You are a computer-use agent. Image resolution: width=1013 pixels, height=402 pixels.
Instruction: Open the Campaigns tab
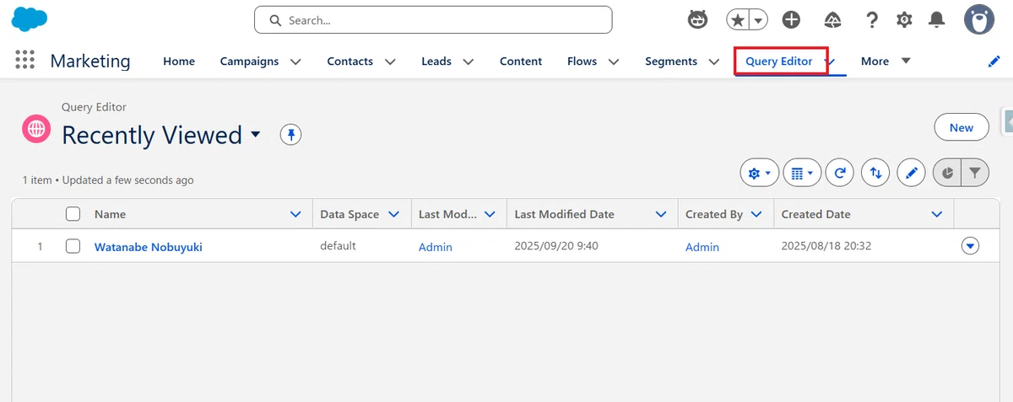point(249,62)
